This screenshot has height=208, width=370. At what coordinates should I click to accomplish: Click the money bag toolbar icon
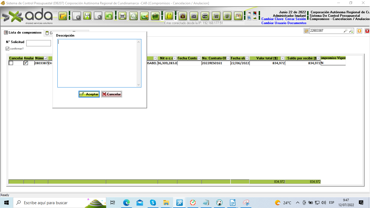[183, 16]
